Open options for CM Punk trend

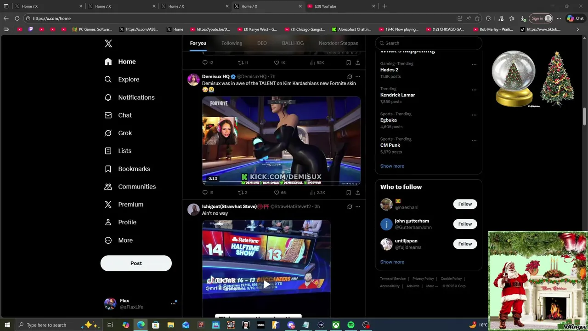point(474,140)
